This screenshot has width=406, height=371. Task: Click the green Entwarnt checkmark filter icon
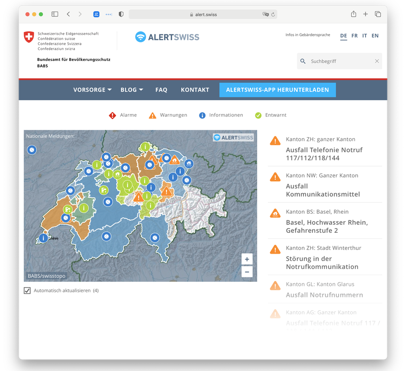pos(258,115)
